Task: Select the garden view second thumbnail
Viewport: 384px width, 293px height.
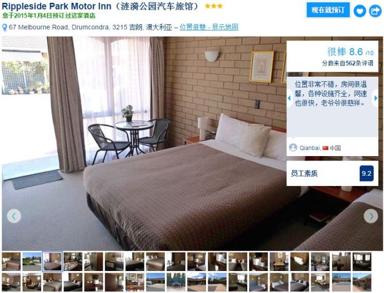Action: [x=32, y=261]
